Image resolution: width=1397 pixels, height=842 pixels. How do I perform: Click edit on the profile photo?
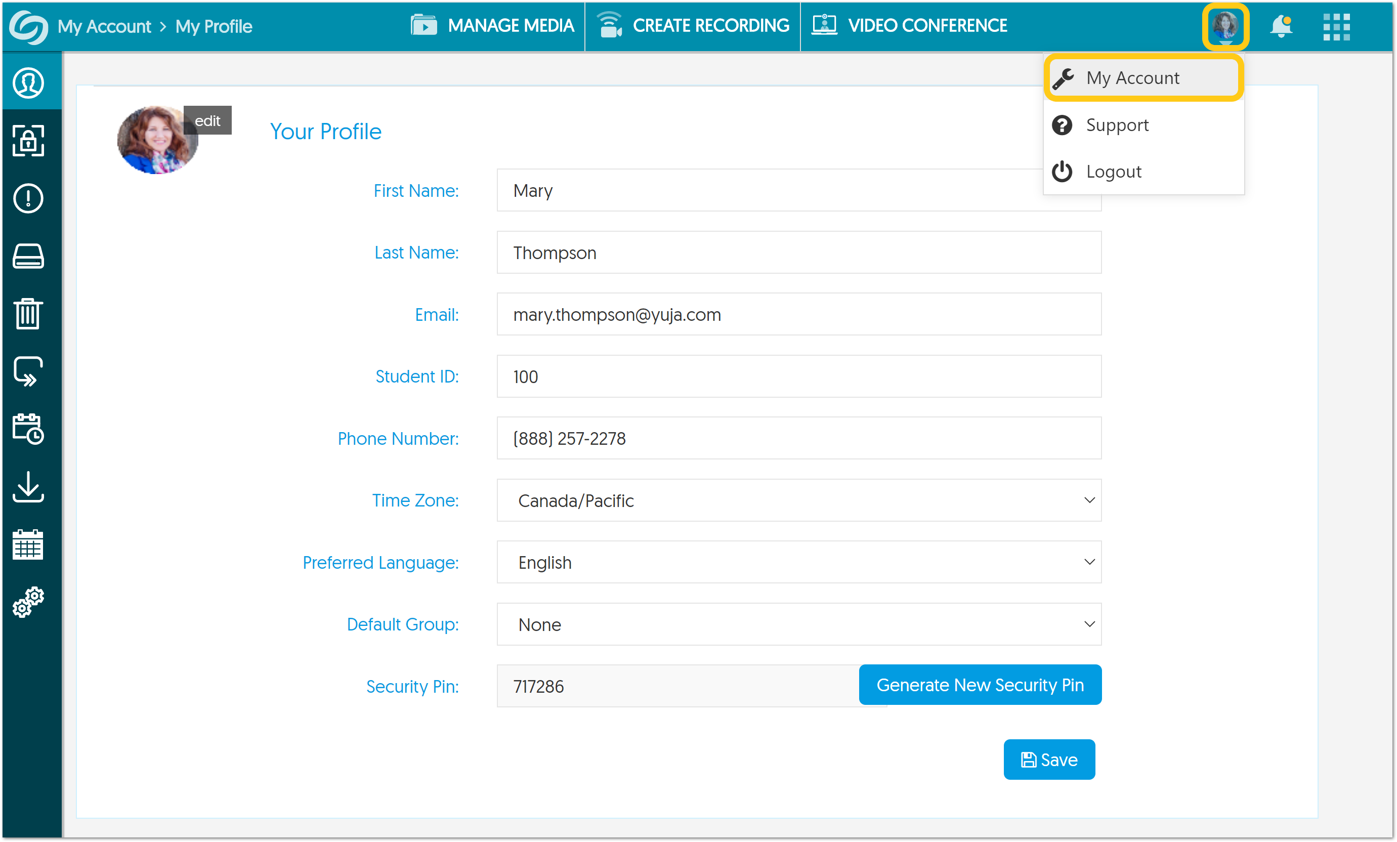pos(207,120)
